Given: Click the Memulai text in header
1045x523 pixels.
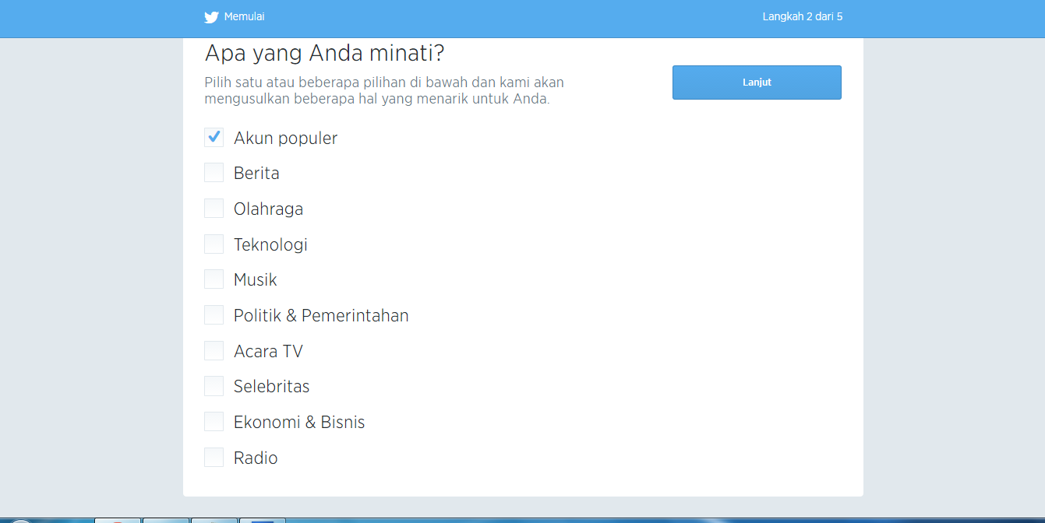Looking at the screenshot, I should click(x=244, y=16).
